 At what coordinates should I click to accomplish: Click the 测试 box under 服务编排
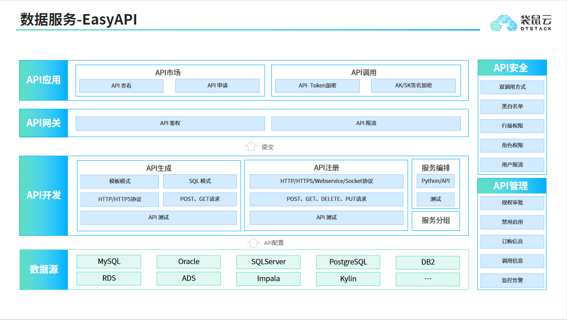coord(436,199)
